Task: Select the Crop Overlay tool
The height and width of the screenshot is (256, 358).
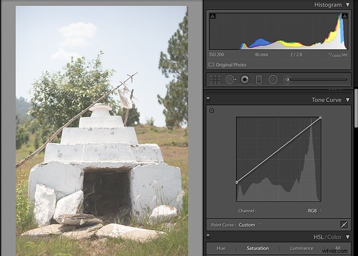Action: click(215, 79)
